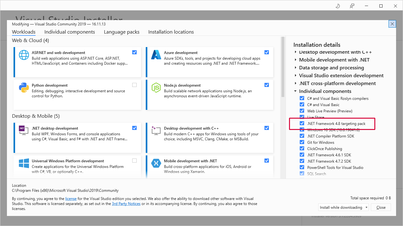Click the Python development snake icon
Image resolution: width=403 pixels, height=226 pixels.
[x=24, y=88]
